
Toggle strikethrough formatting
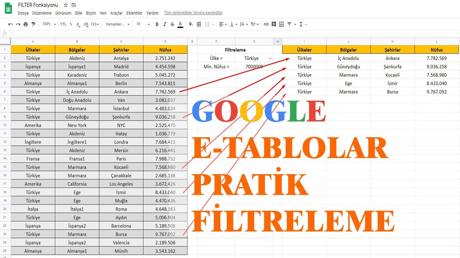(x=172, y=24)
